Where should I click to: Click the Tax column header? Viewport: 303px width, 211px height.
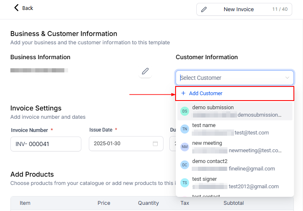click(x=185, y=203)
